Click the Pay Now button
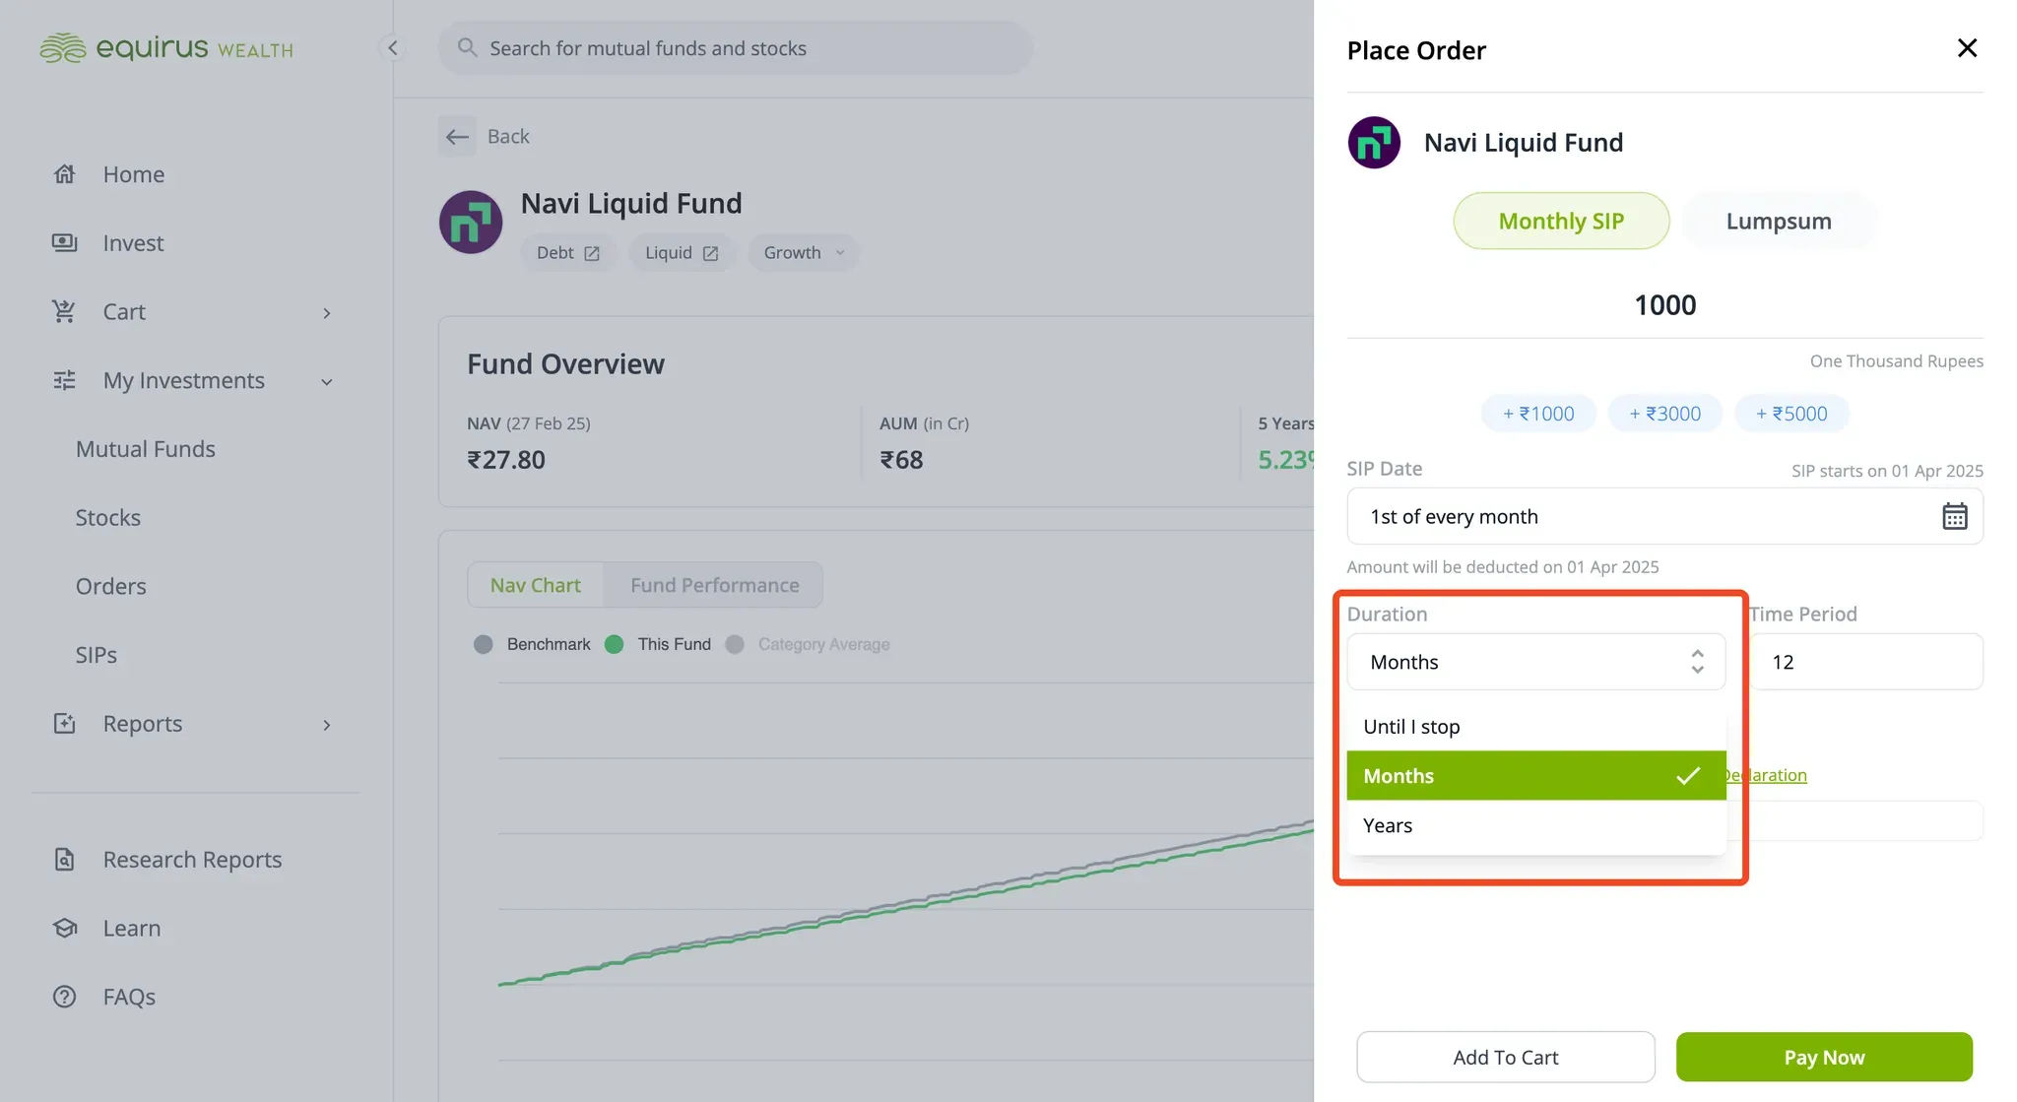Image resolution: width=2017 pixels, height=1102 pixels. [1824, 1057]
